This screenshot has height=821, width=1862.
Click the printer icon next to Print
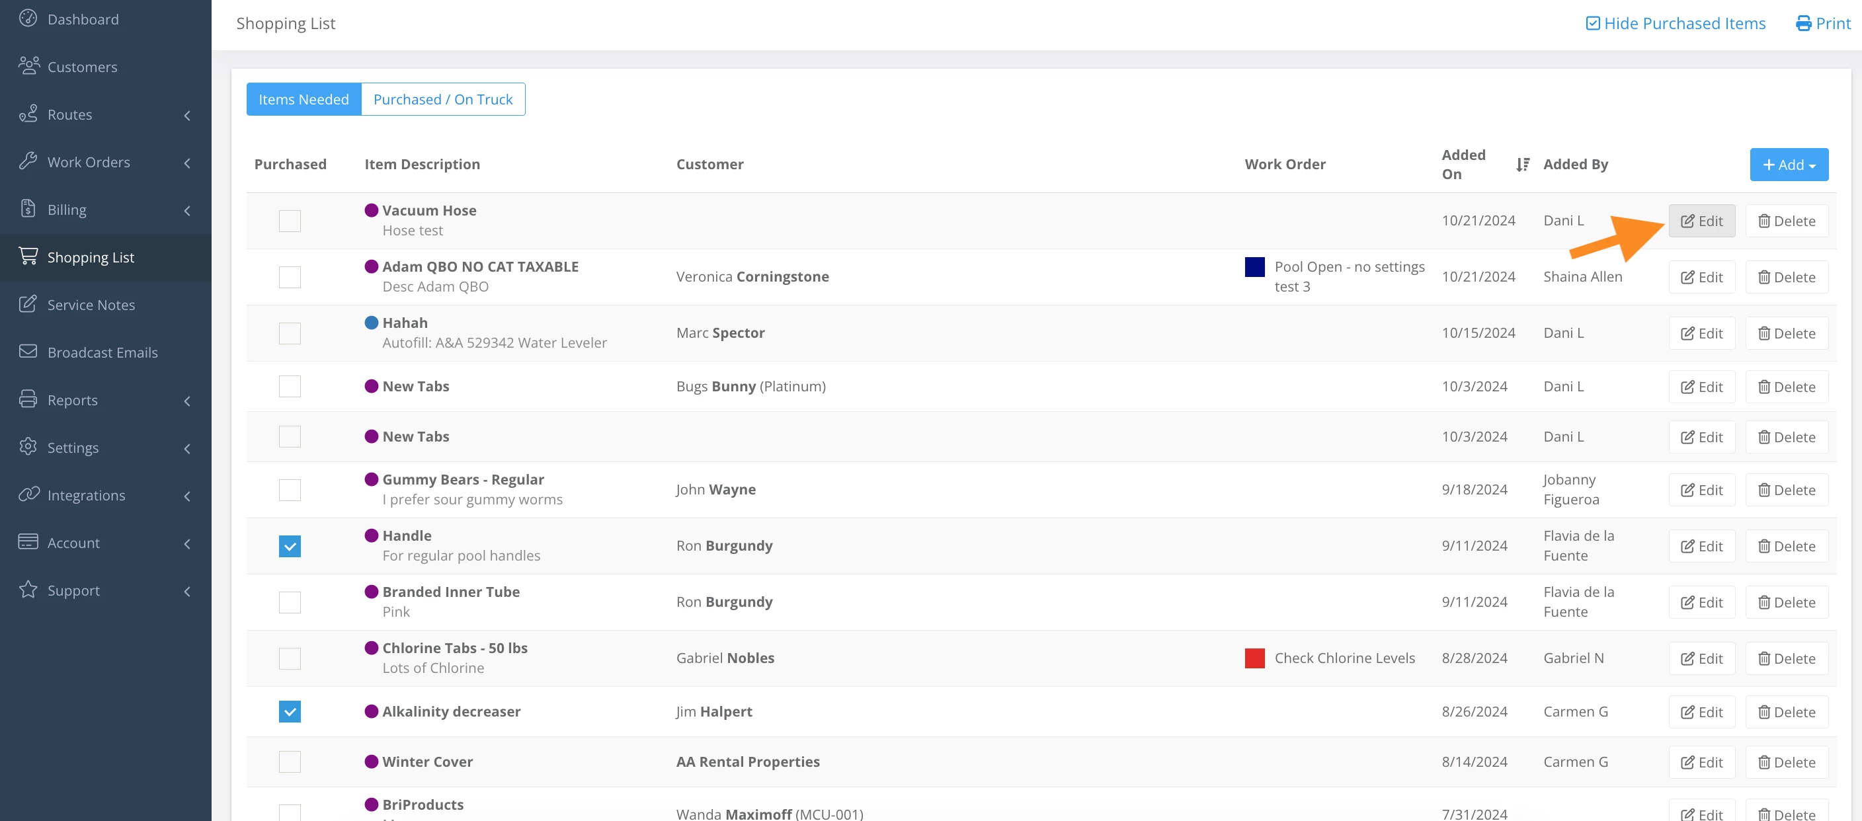click(x=1803, y=23)
